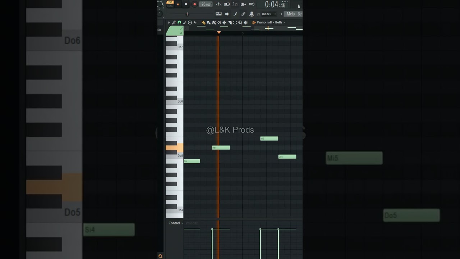Click the green note color corner selector
Image resolution: width=460 pixels, height=259 pixels.
(x=174, y=31)
